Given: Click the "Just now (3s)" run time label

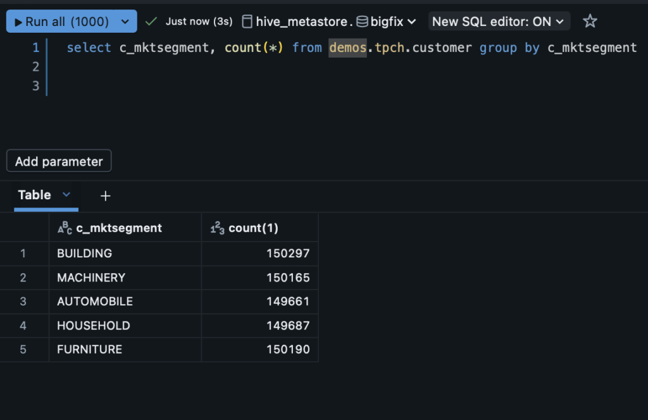Looking at the screenshot, I should point(199,22).
